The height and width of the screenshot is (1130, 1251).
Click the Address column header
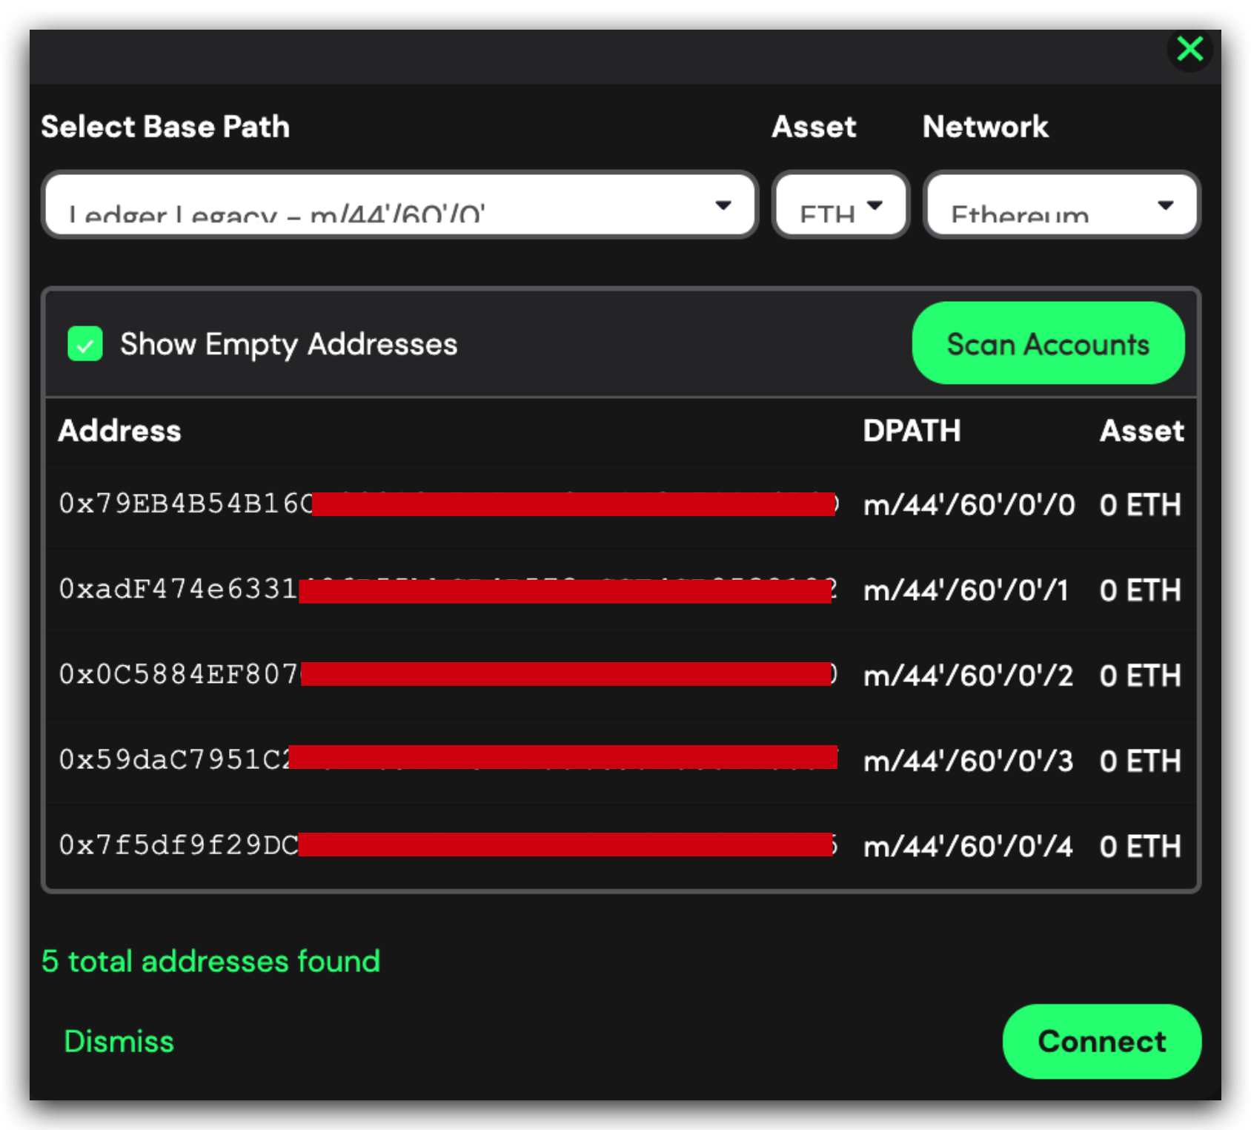point(120,431)
